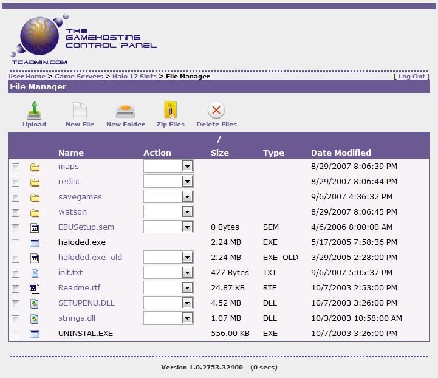Screen dimensions: 438x378
Task: Click the init.txt text file icon
Action: (x=35, y=273)
